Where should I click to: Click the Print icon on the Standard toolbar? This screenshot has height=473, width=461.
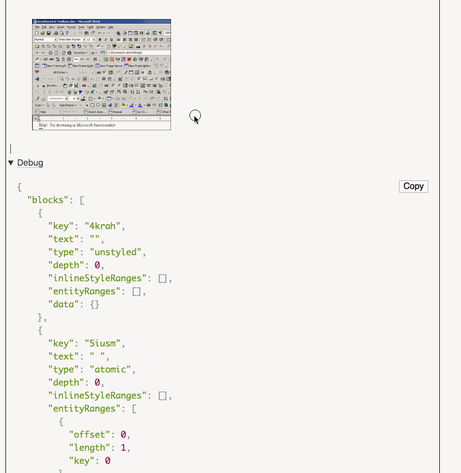[x=55, y=33]
